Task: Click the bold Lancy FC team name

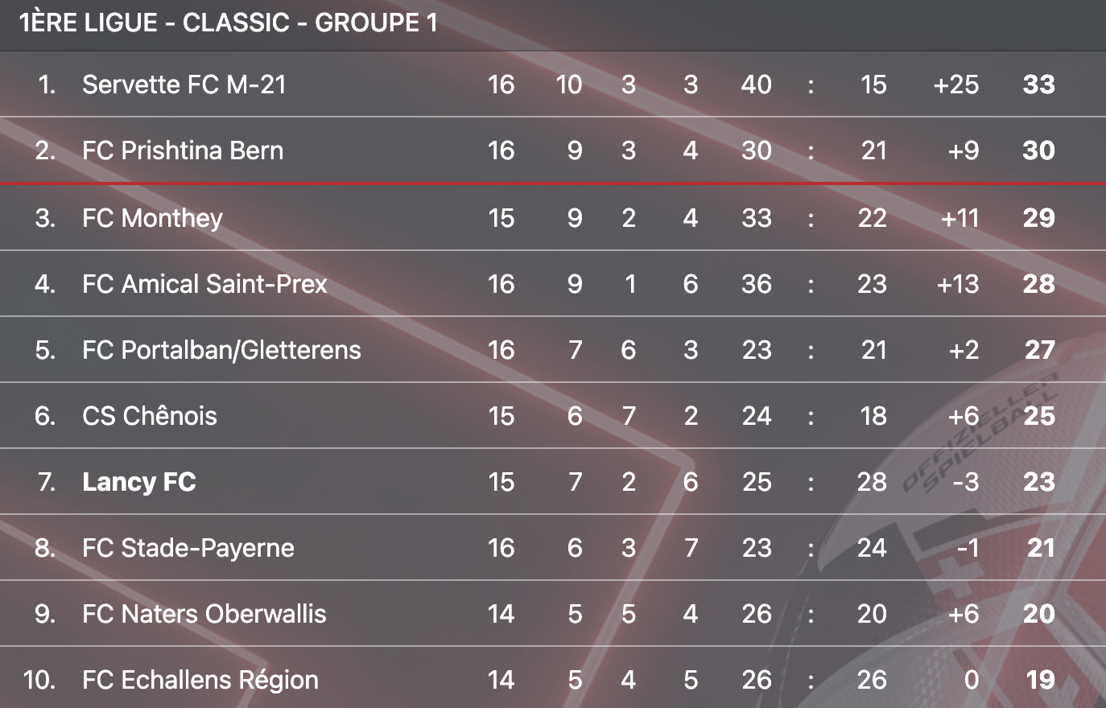Action: 139,482
